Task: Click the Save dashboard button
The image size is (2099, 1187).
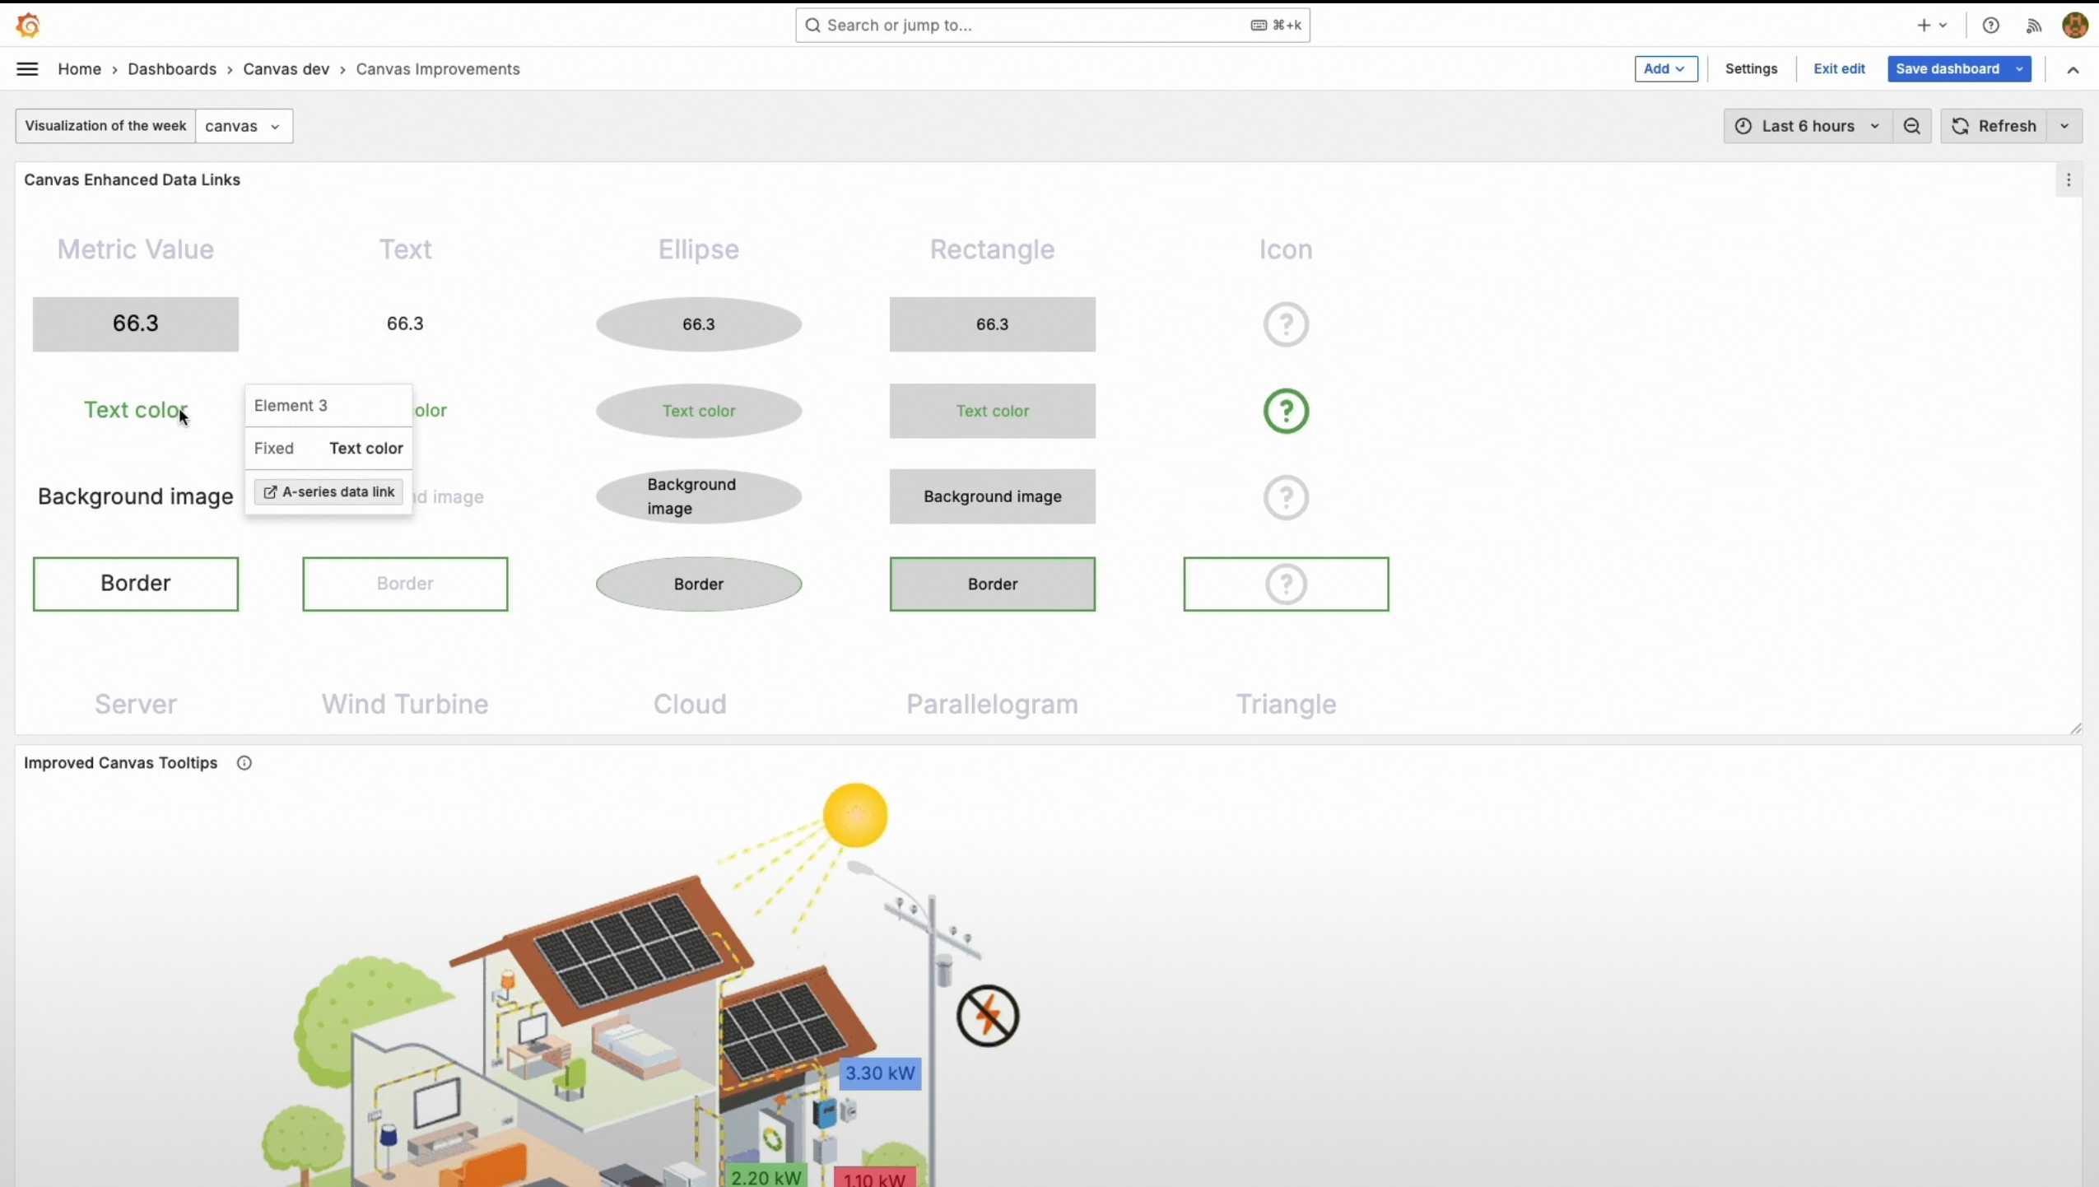Action: 1947,69
